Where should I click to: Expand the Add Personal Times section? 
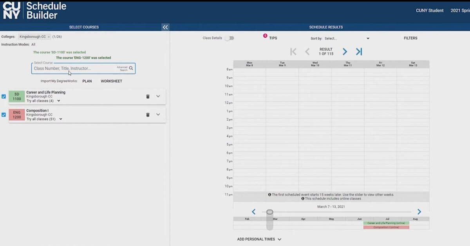point(259,239)
